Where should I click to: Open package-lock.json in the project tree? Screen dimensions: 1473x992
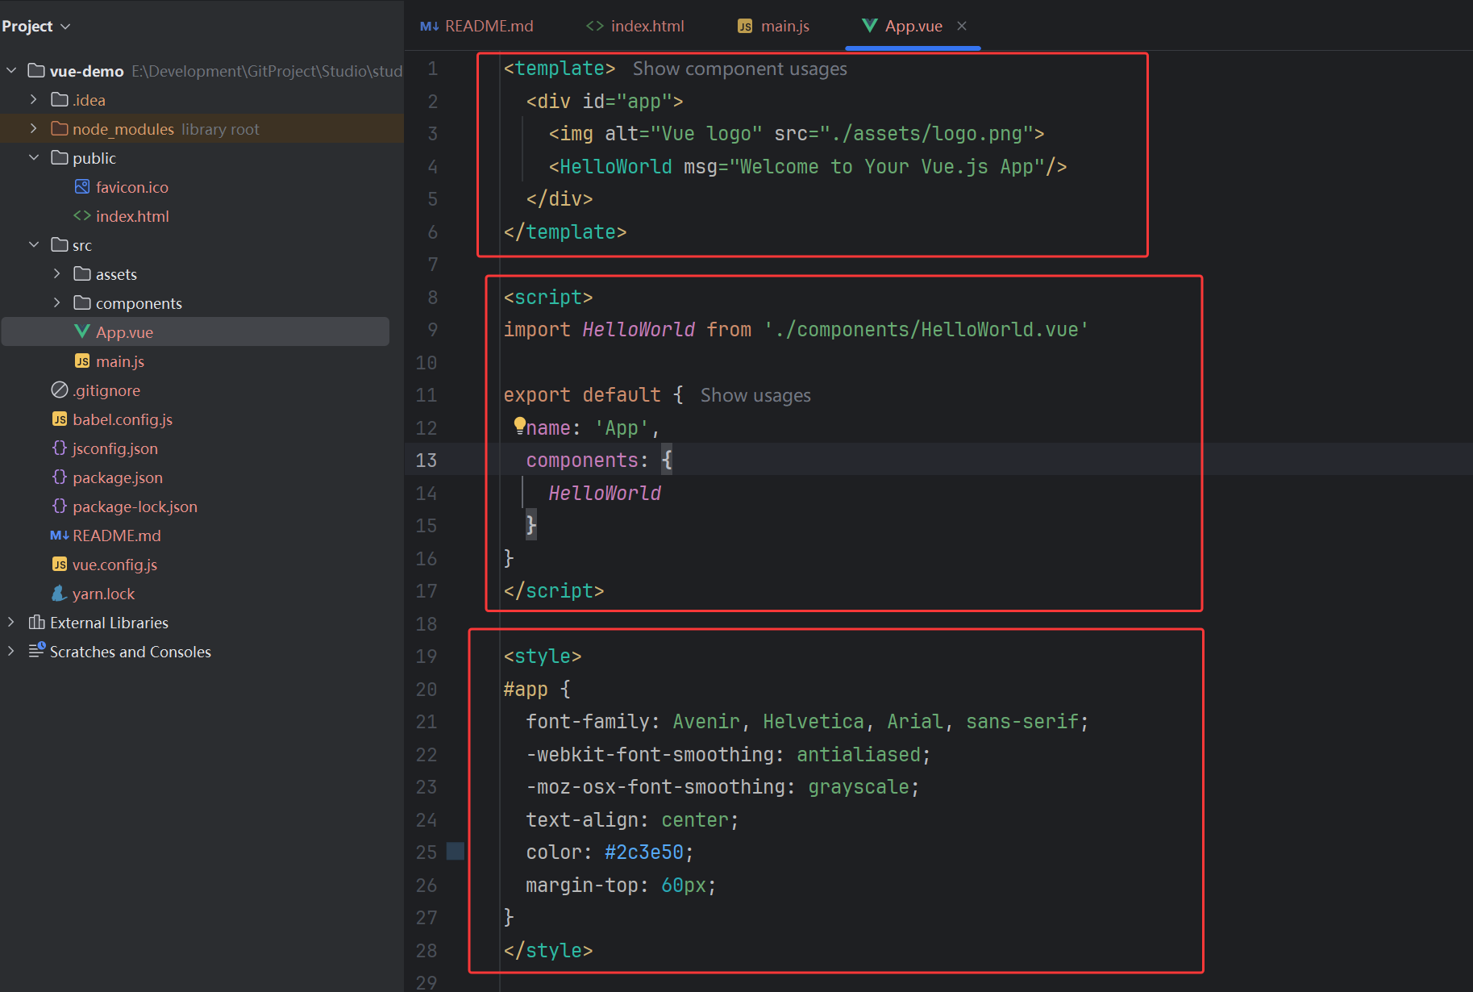pos(135,506)
